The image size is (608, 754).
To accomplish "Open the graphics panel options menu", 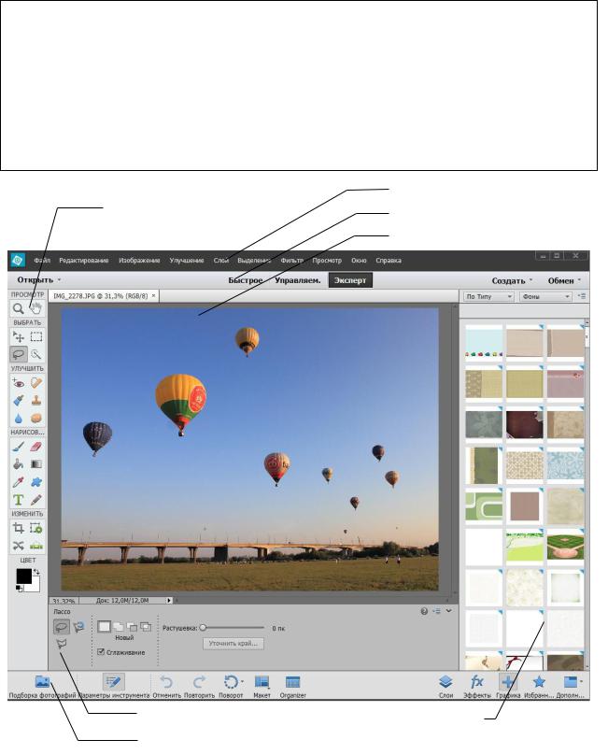I will [582, 297].
